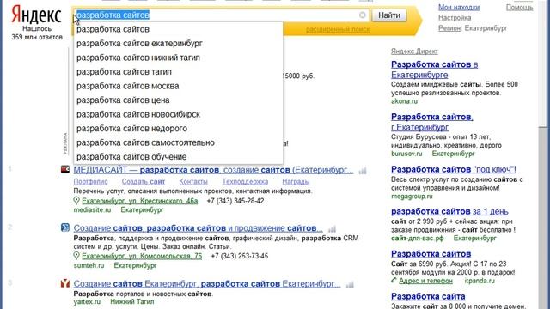Open result МЕДИАСАЙТ — разработка сайтов

click(213, 170)
